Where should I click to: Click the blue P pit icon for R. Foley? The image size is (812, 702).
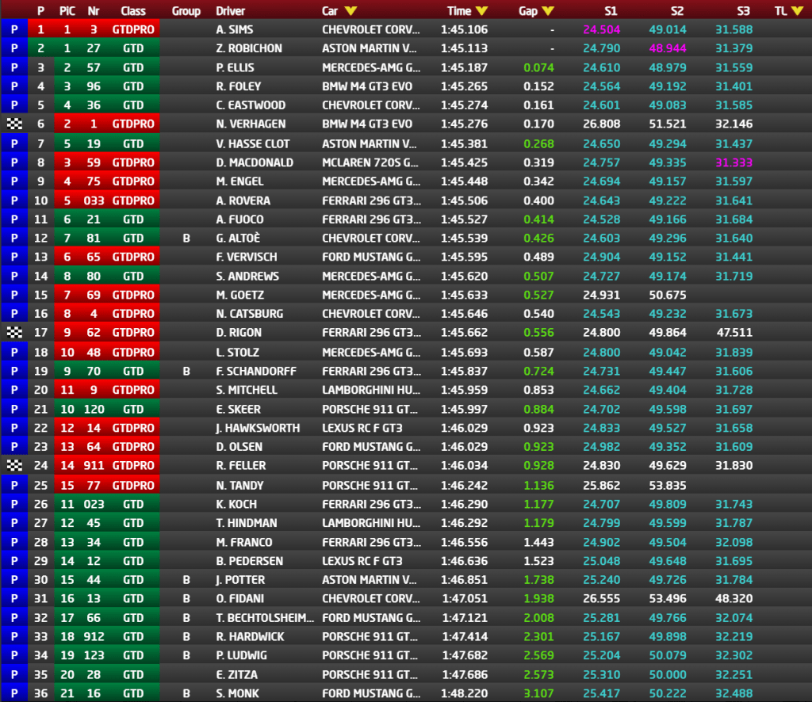click(x=14, y=86)
